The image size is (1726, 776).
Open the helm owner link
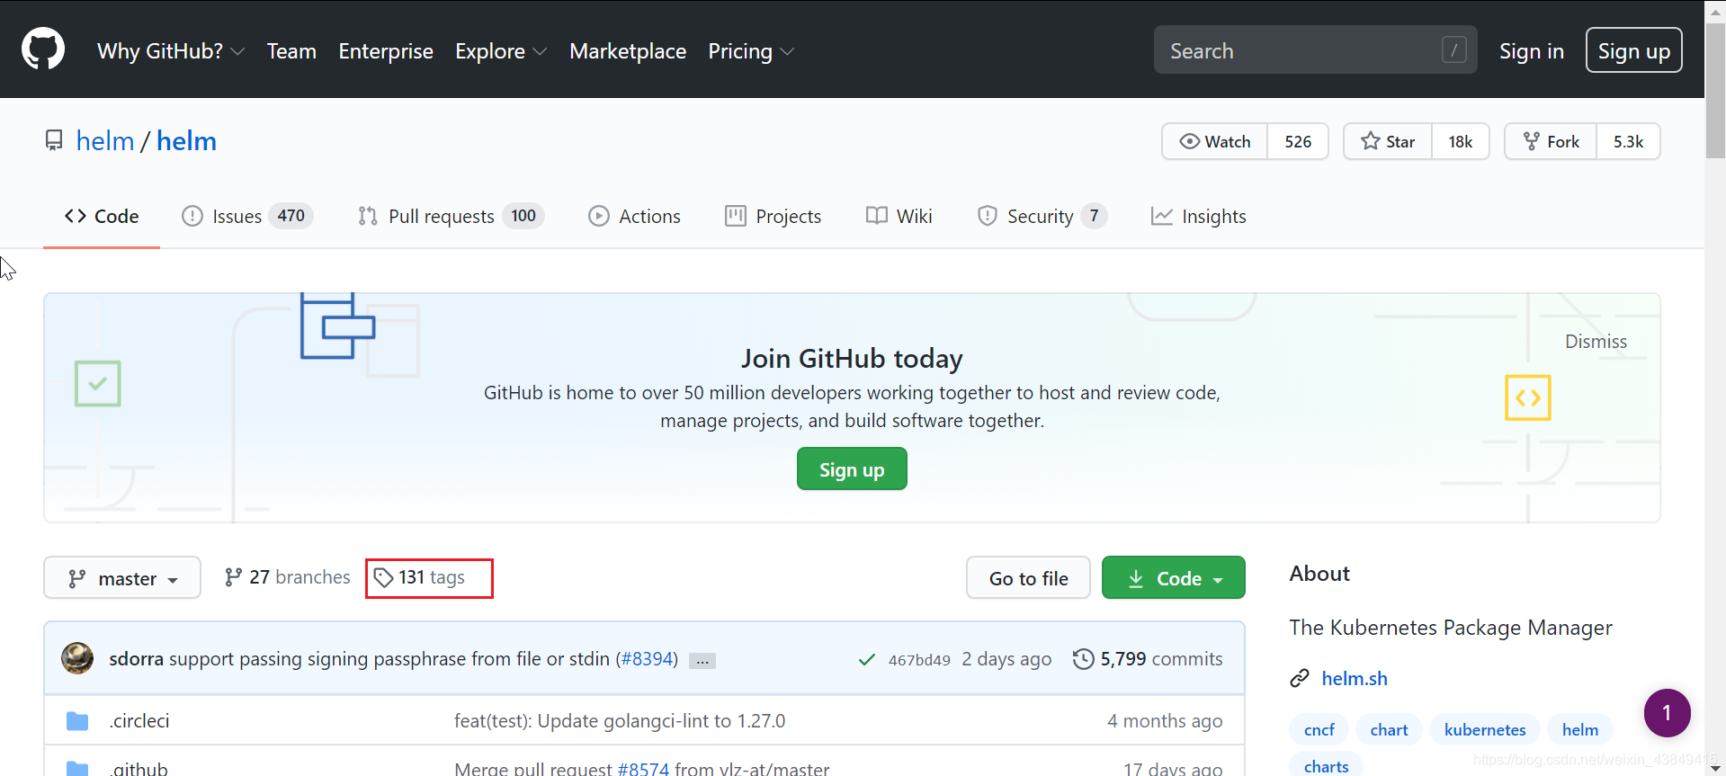point(105,141)
